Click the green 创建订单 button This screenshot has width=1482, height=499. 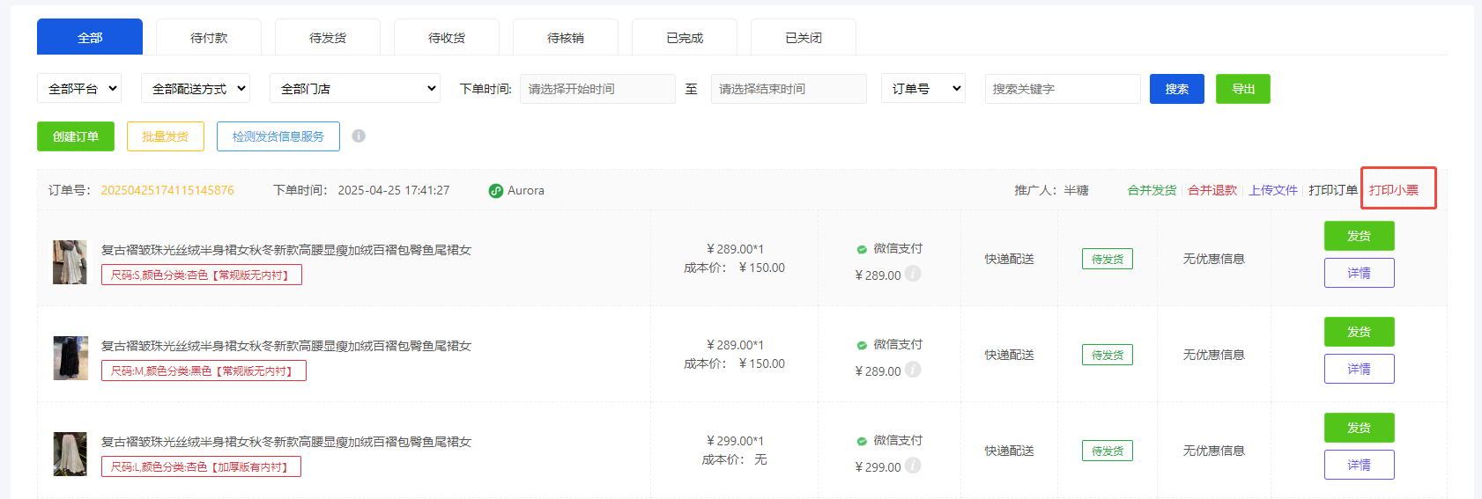(x=76, y=136)
